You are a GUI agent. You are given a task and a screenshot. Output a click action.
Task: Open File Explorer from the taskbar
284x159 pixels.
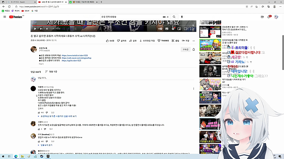click(22, 157)
